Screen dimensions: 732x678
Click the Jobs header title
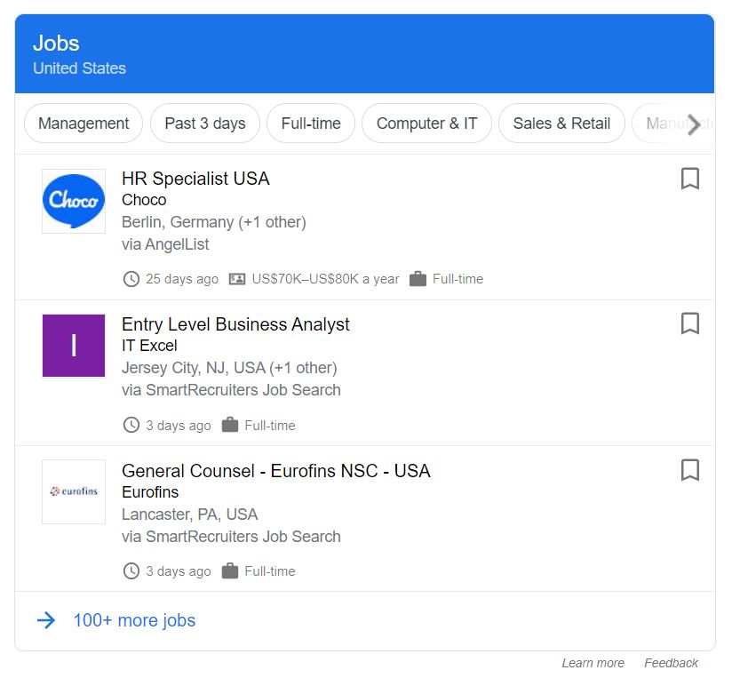(x=56, y=44)
